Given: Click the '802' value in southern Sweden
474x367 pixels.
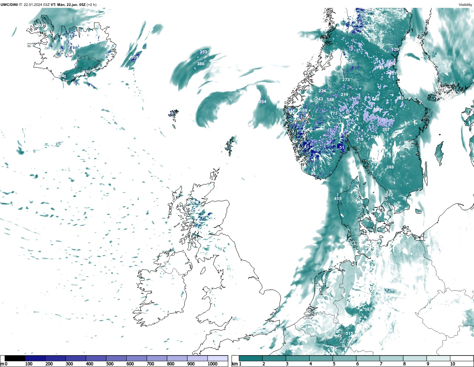Looking at the screenshot, I should pos(389,195).
